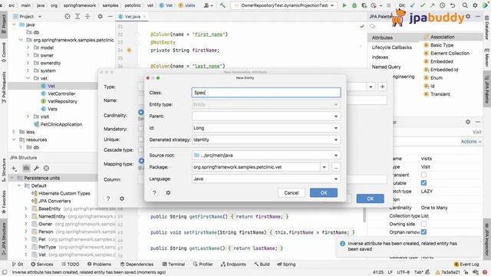Click the Class name input field
The height and width of the screenshot is (276, 491).
pos(266,92)
